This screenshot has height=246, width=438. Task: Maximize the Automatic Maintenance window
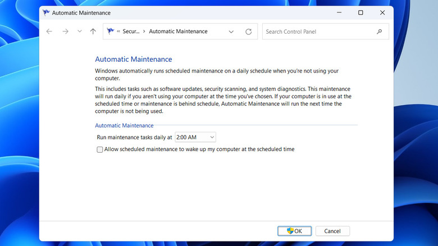[361, 13]
